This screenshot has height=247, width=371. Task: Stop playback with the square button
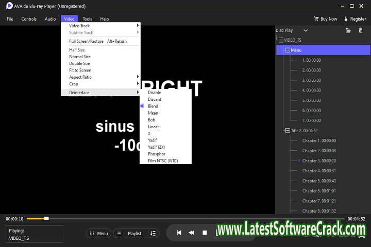click(x=205, y=233)
